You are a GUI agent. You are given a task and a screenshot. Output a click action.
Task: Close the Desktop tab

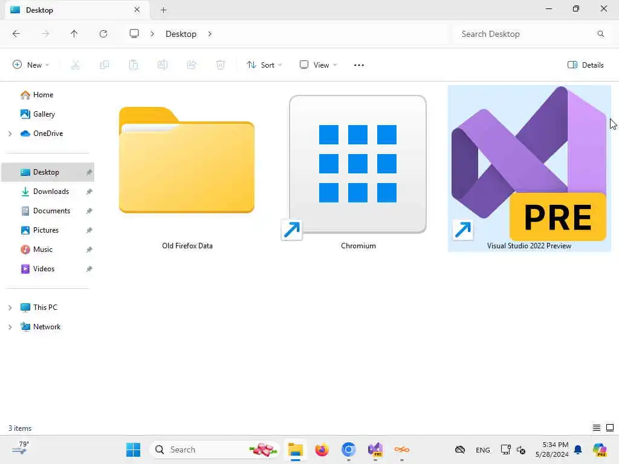(137, 10)
